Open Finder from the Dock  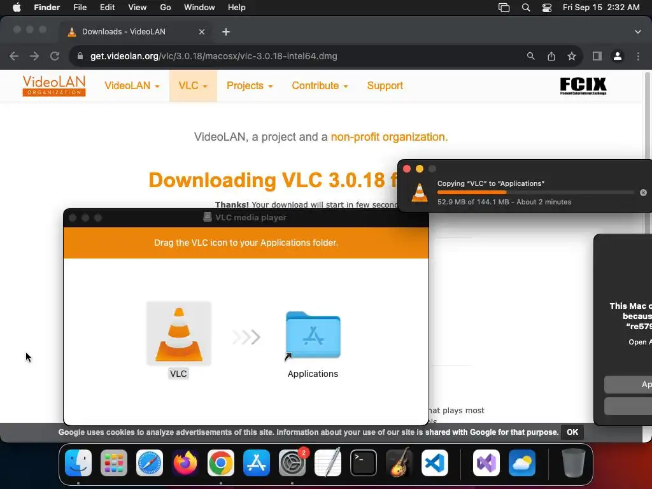(78, 463)
